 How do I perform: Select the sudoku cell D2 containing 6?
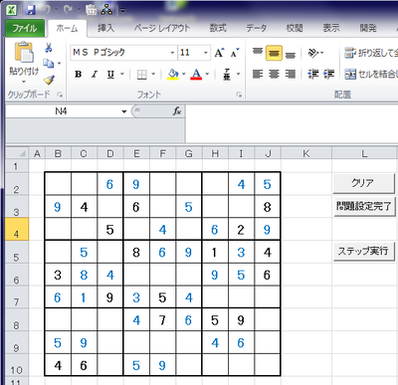pyautogui.click(x=110, y=184)
